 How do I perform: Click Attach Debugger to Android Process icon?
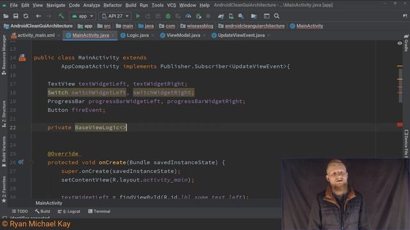coord(199,16)
